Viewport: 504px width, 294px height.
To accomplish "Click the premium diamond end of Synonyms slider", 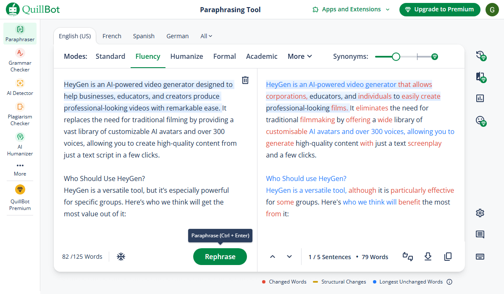I will tap(435, 57).
